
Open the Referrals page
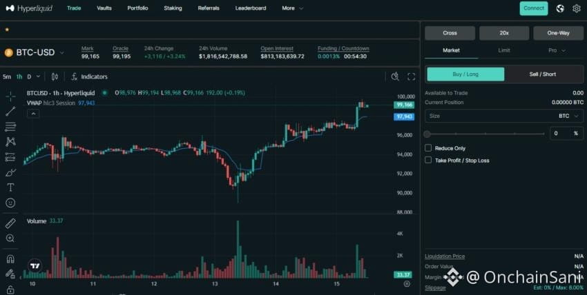click(209, 8)
